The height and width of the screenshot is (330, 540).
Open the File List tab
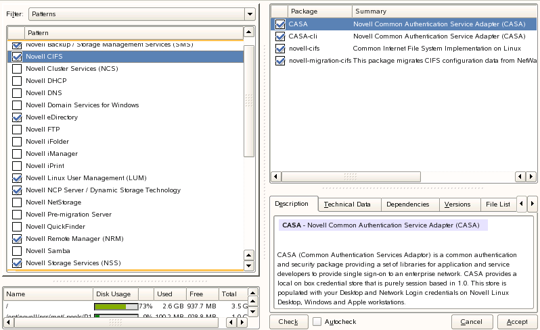click(x=498, y=204)
